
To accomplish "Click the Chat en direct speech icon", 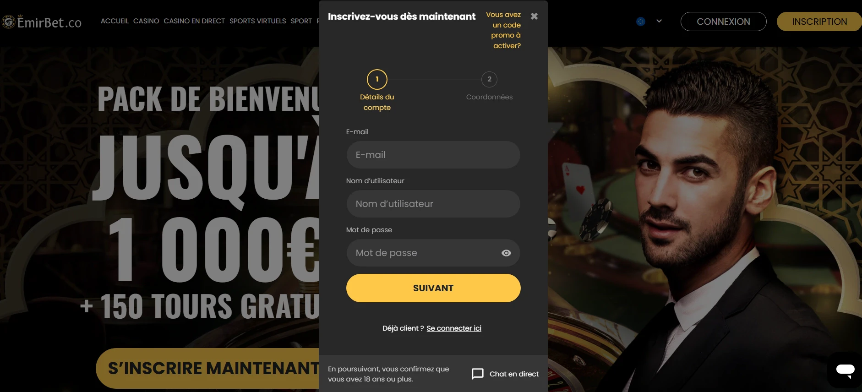I will [478, 374].
